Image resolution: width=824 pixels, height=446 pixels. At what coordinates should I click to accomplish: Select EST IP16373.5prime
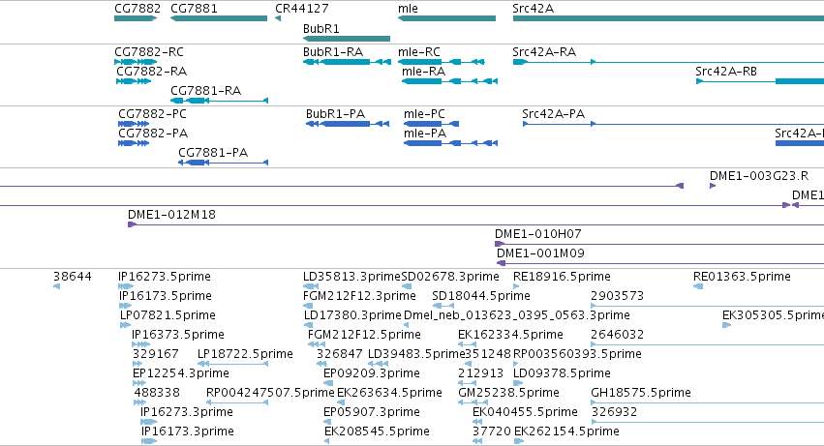point(177,335)
